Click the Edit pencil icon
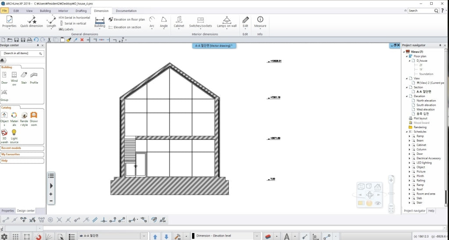Image resolution: width=449 pixels, height=240 pixels. click(x=246, y=20)
